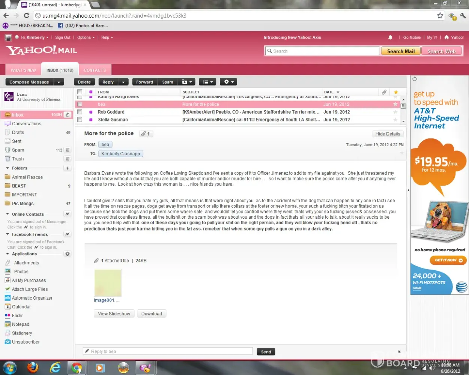Switch to the What's New tab
Screen dimensions: 469x375
[x=23, y=70]
